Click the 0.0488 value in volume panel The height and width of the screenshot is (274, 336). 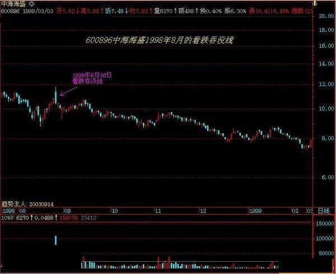44,219
